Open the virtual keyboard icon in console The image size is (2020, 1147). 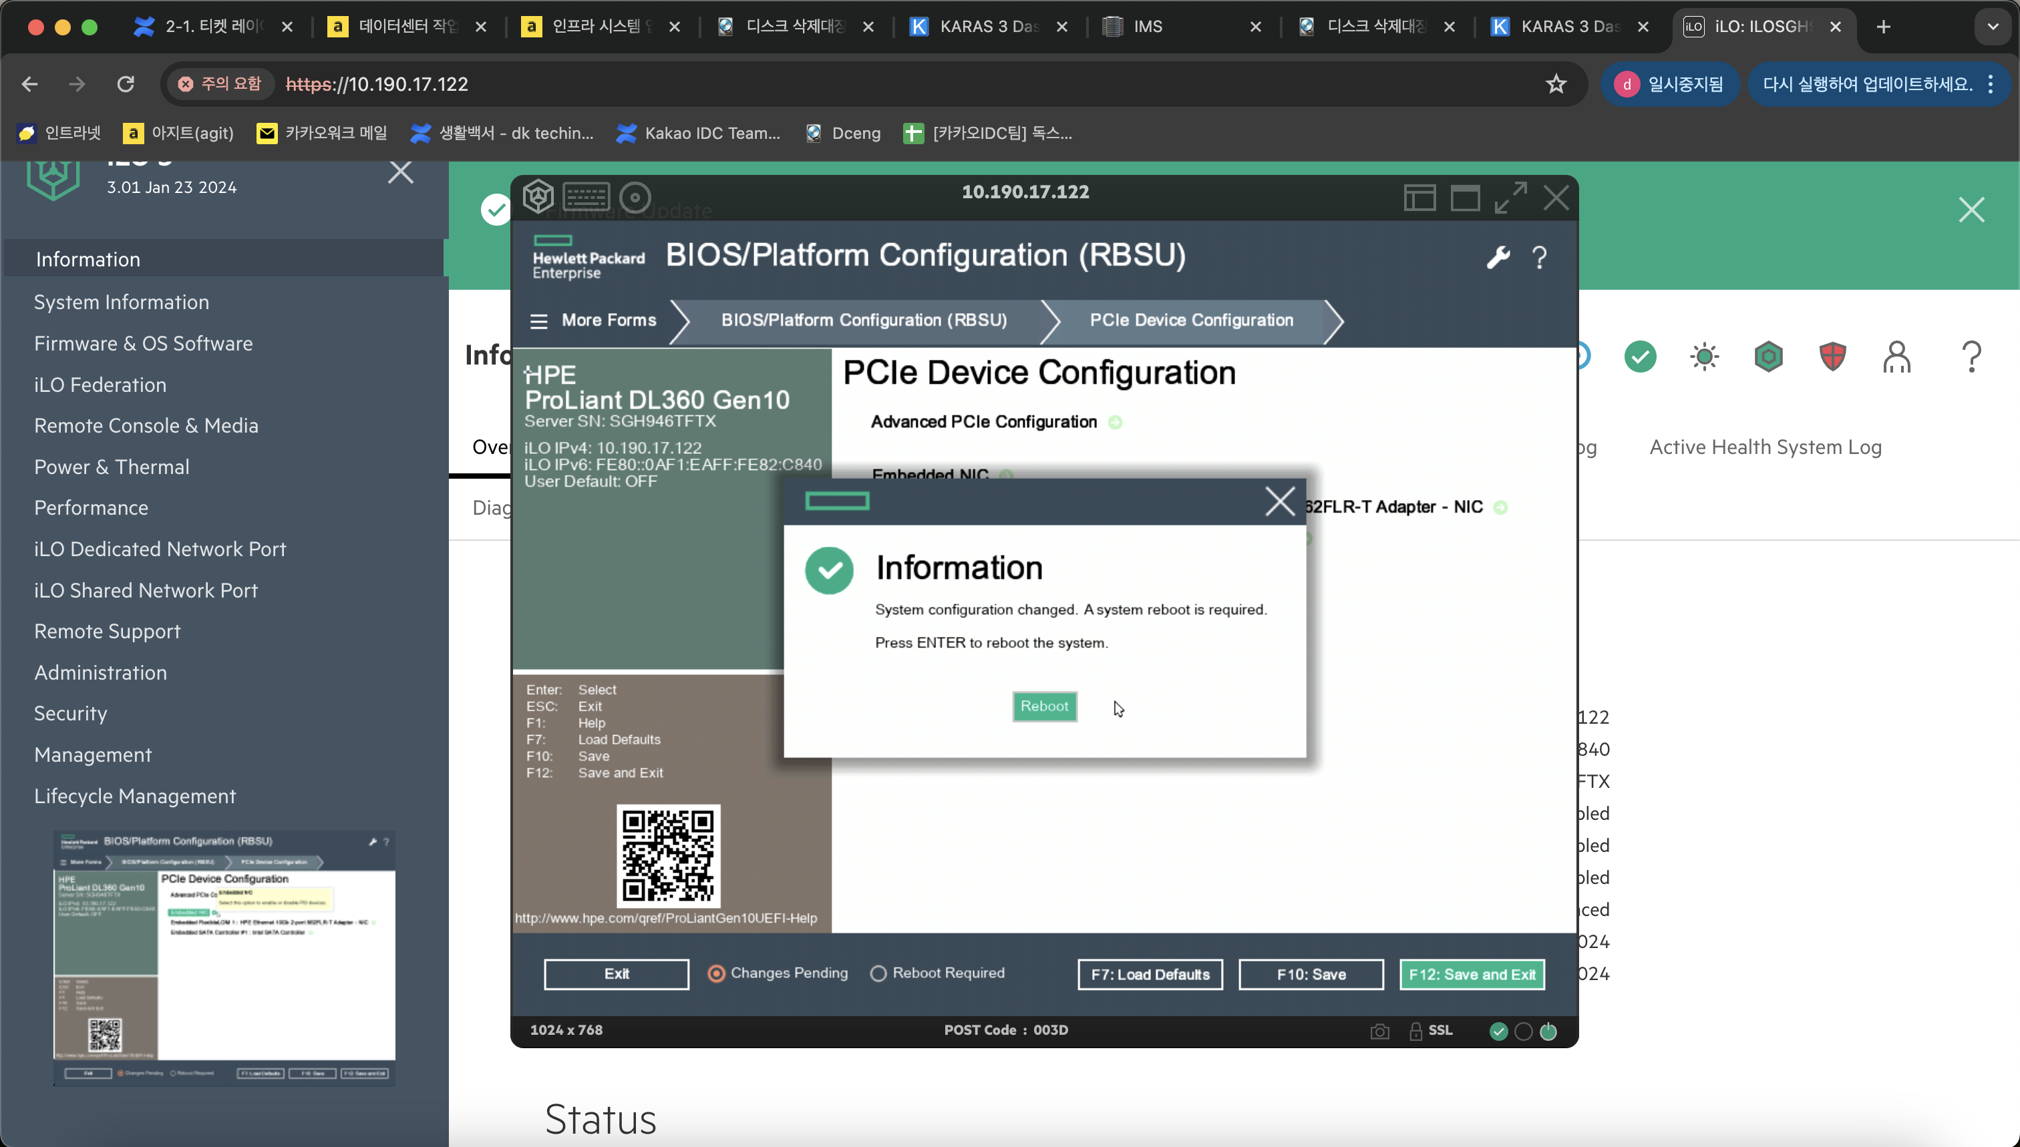pyautogui.click(x=586, y=196)
